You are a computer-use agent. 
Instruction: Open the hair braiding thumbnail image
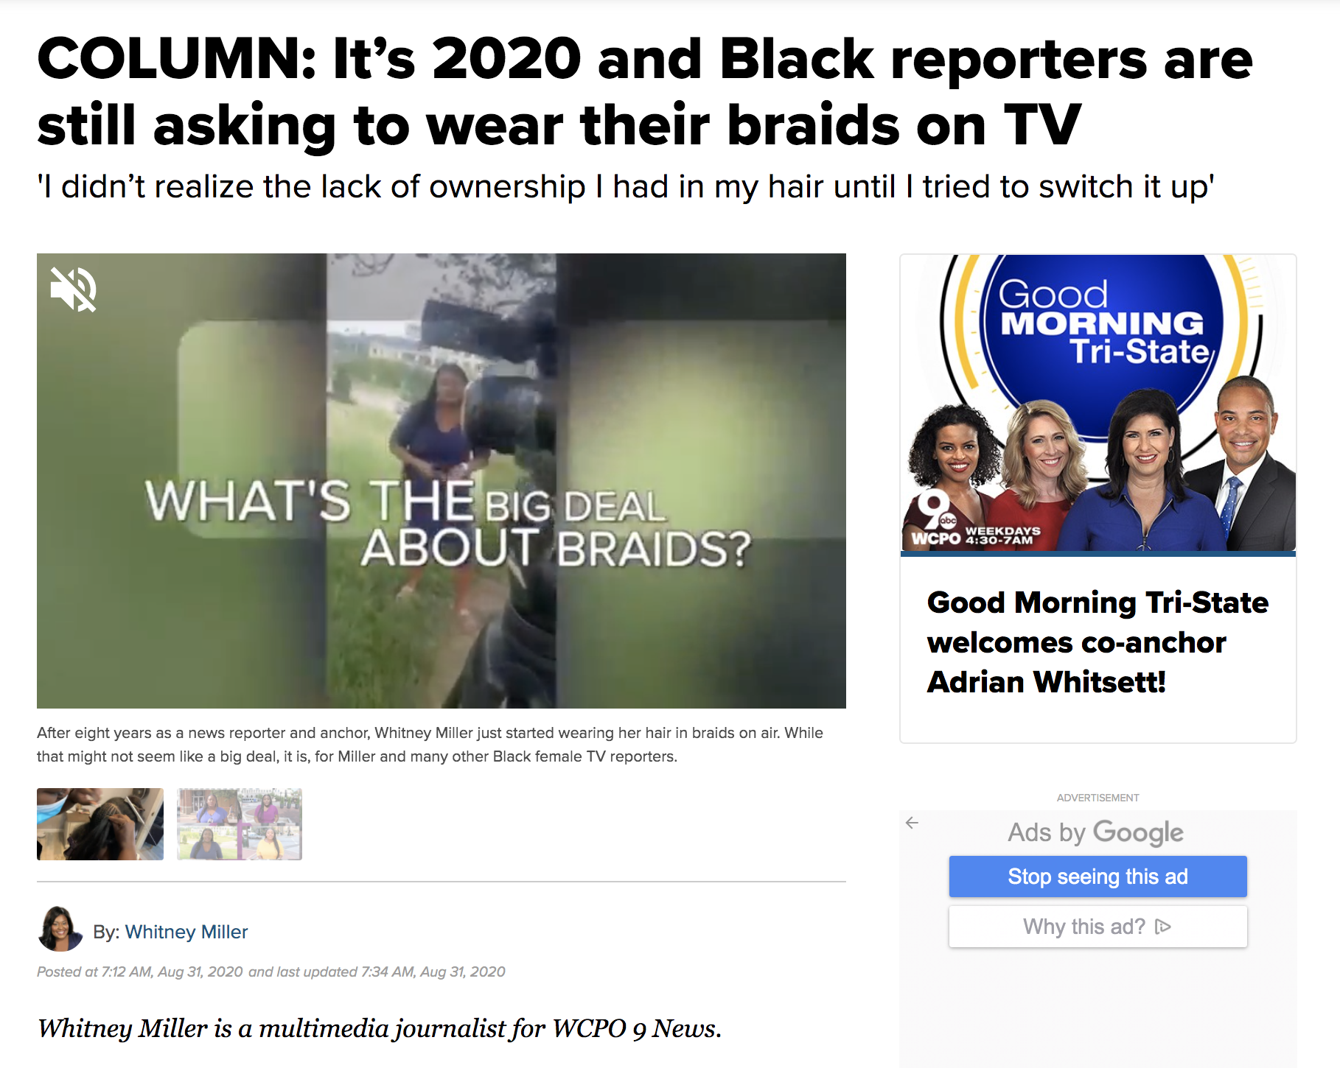[x=100, y=824]
